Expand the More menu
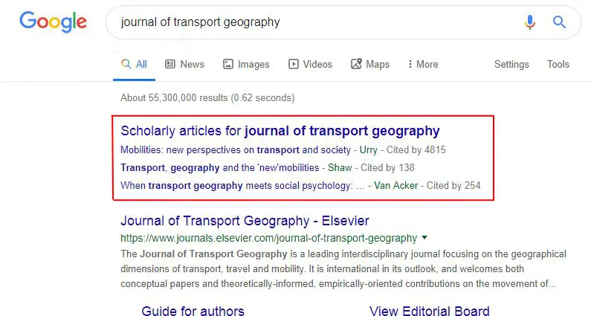This screenshot has height=316, width=594. 423,65
